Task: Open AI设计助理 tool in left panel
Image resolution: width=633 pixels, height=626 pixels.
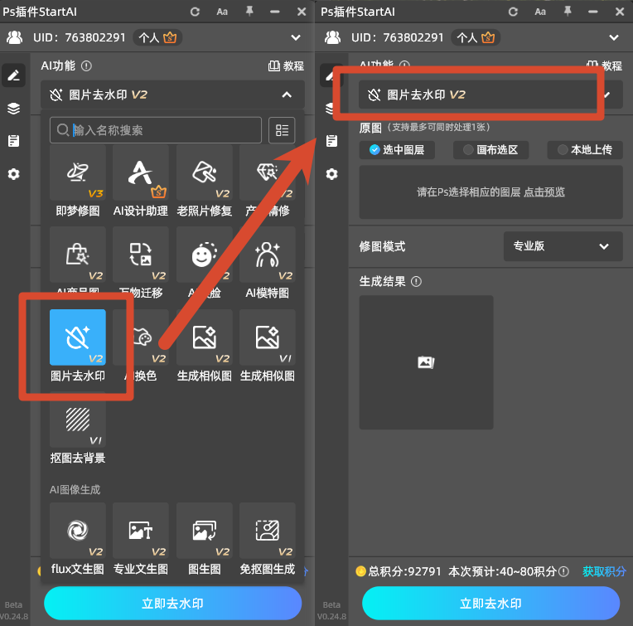Action: click(x=141, y=172)
